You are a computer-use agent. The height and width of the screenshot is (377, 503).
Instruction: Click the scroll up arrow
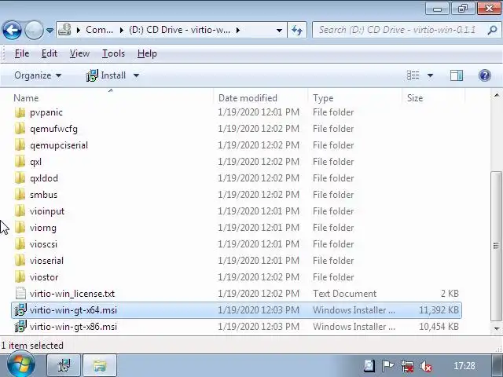[x=497, y=95]
